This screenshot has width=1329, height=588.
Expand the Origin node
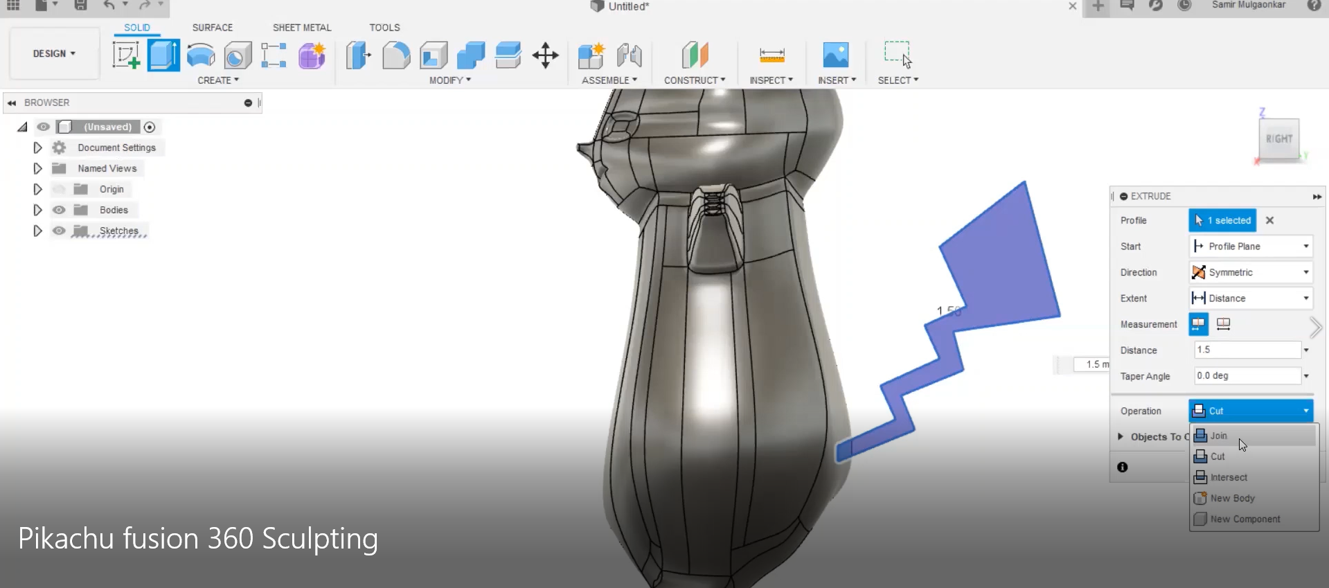click(x=37, y=189)
